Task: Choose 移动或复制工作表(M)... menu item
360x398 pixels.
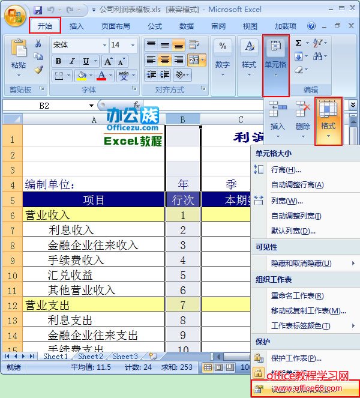Action: (305, 311)
